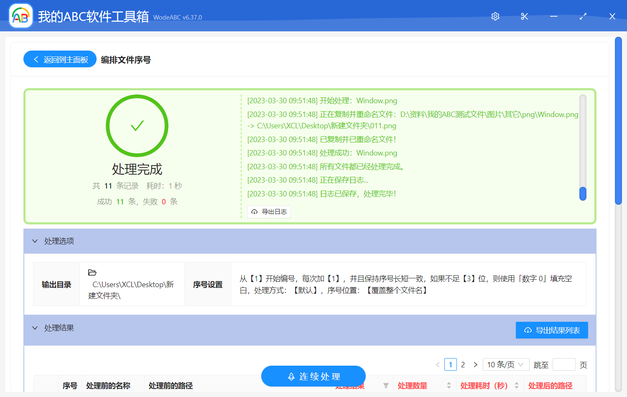Click 返回到主面板 to go back

click(59, 59)
